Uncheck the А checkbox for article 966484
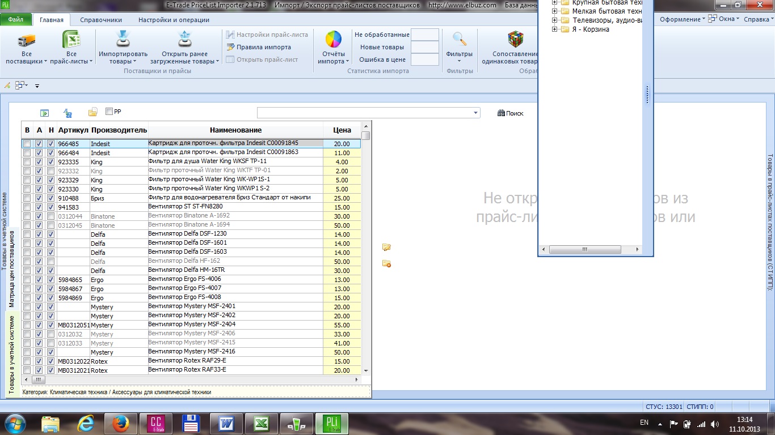 pos(39,153)
